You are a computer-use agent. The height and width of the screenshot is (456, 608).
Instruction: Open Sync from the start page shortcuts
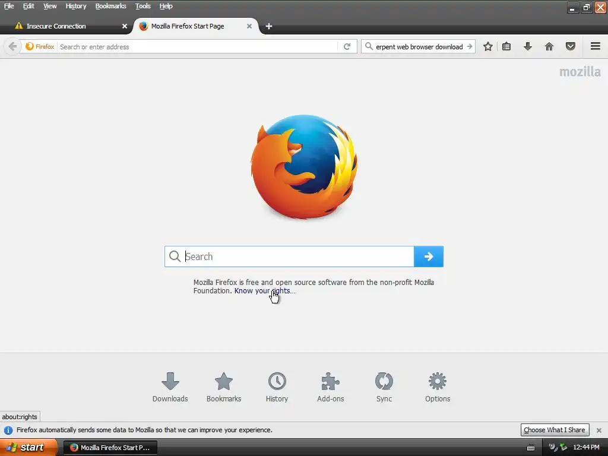[384, 387]
